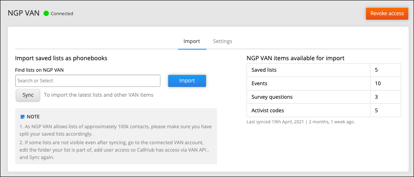Click the note about 100k contacts

tap(116, 130)
